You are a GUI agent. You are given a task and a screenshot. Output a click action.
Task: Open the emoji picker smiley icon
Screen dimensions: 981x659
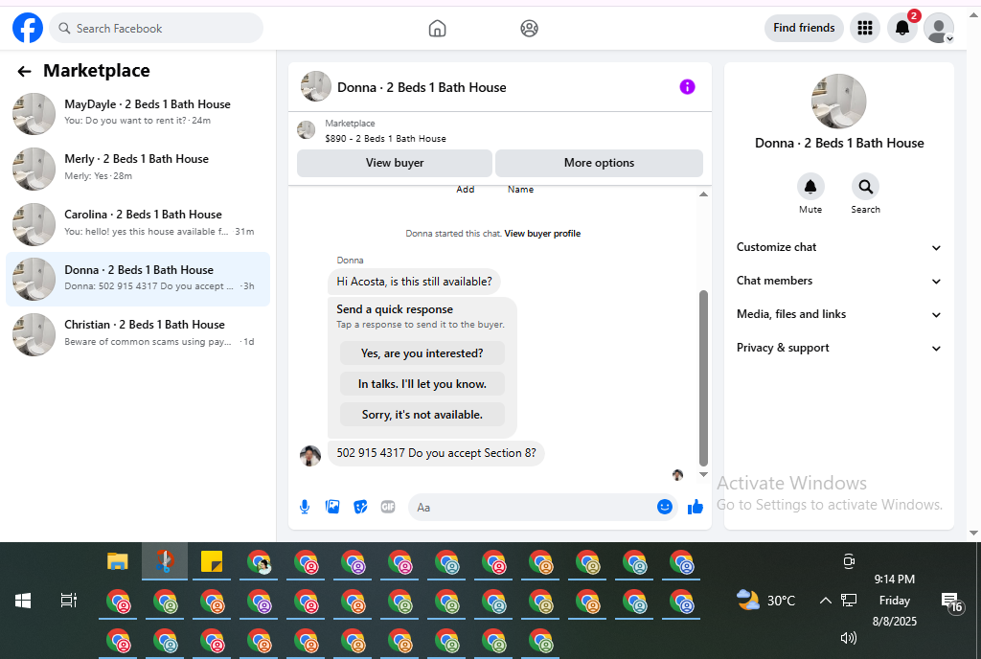point(665,507)
